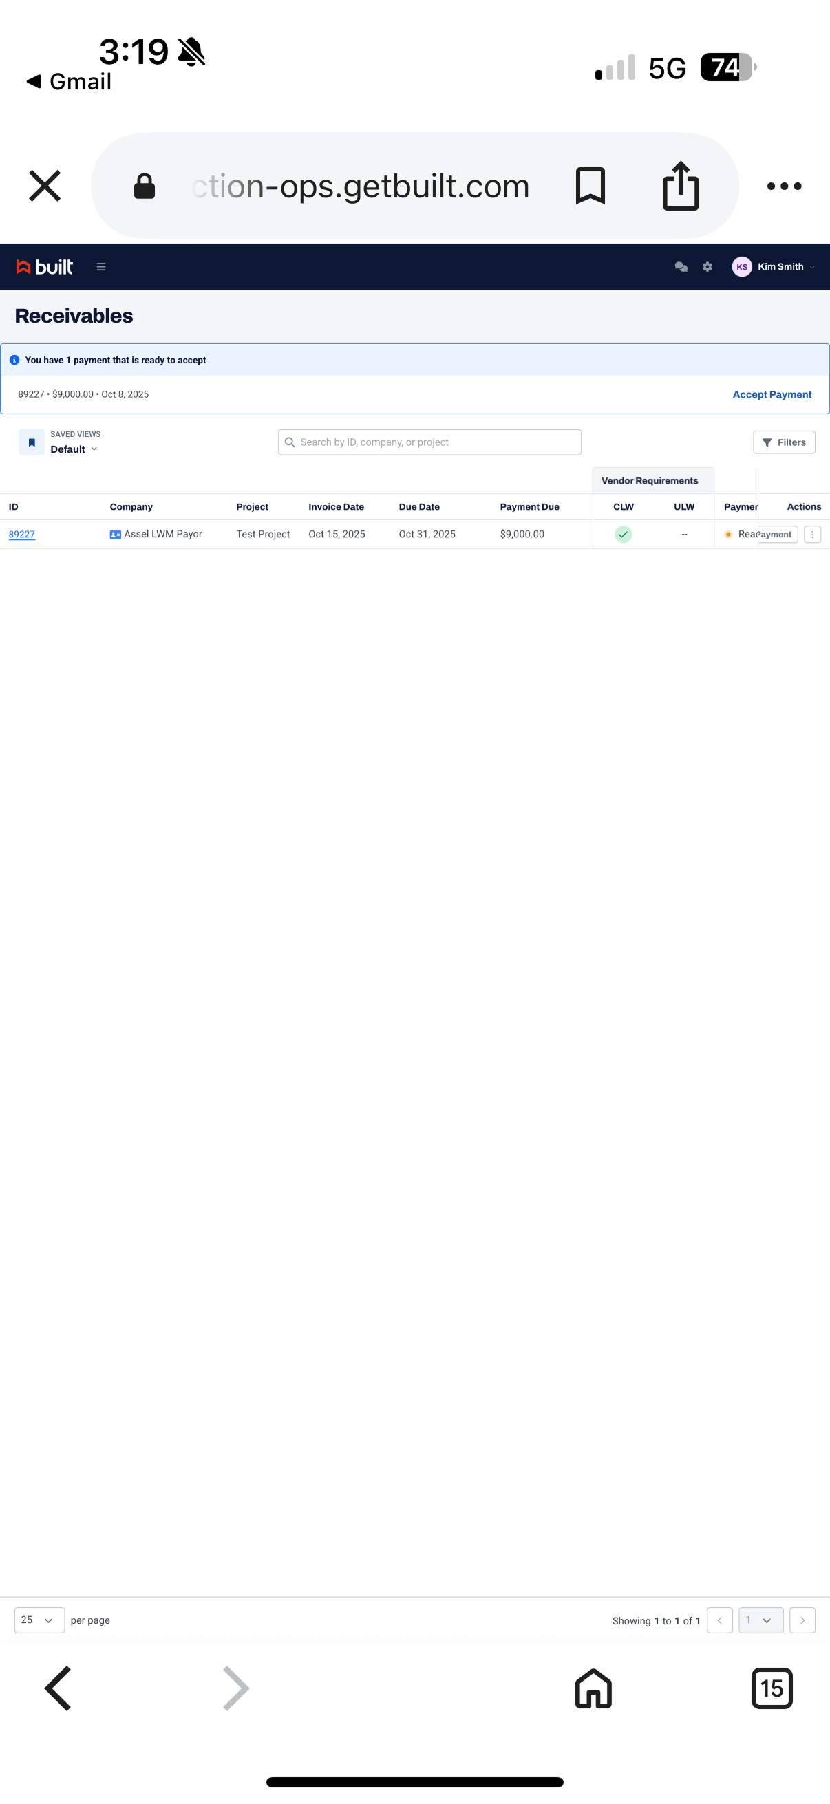Sort by the Payment Due column header
The height and width of the screenshot is (1804, 830).
tap(529, 507)
